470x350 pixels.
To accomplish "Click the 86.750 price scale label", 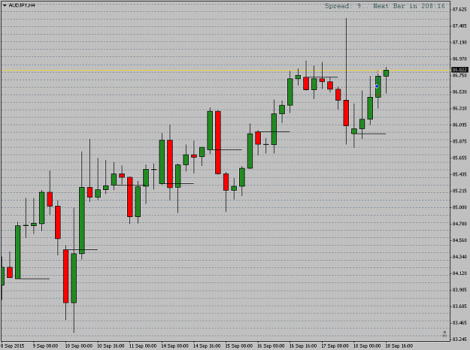I will (459, 75).
